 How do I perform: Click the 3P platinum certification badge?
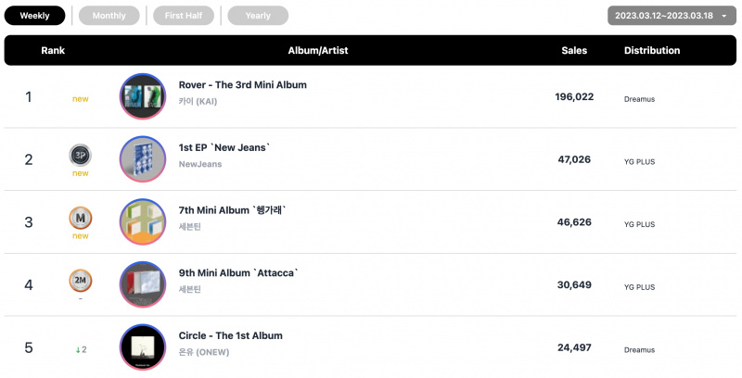[x=81, y=155]
